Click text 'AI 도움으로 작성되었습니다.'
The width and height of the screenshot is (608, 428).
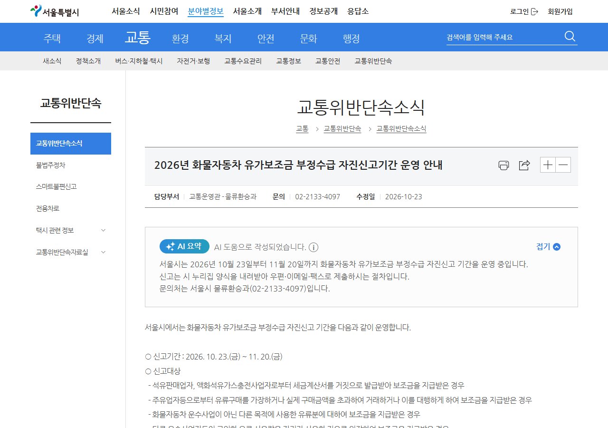(x=260, y=247)
